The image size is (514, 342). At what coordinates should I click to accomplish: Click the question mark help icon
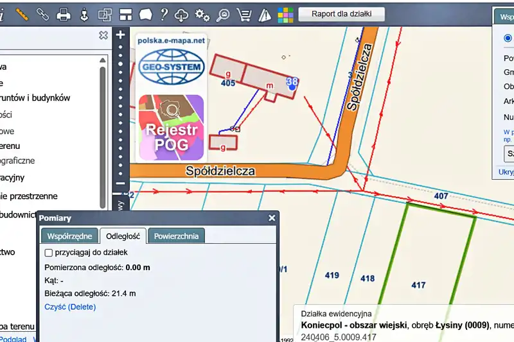(164, 13)
